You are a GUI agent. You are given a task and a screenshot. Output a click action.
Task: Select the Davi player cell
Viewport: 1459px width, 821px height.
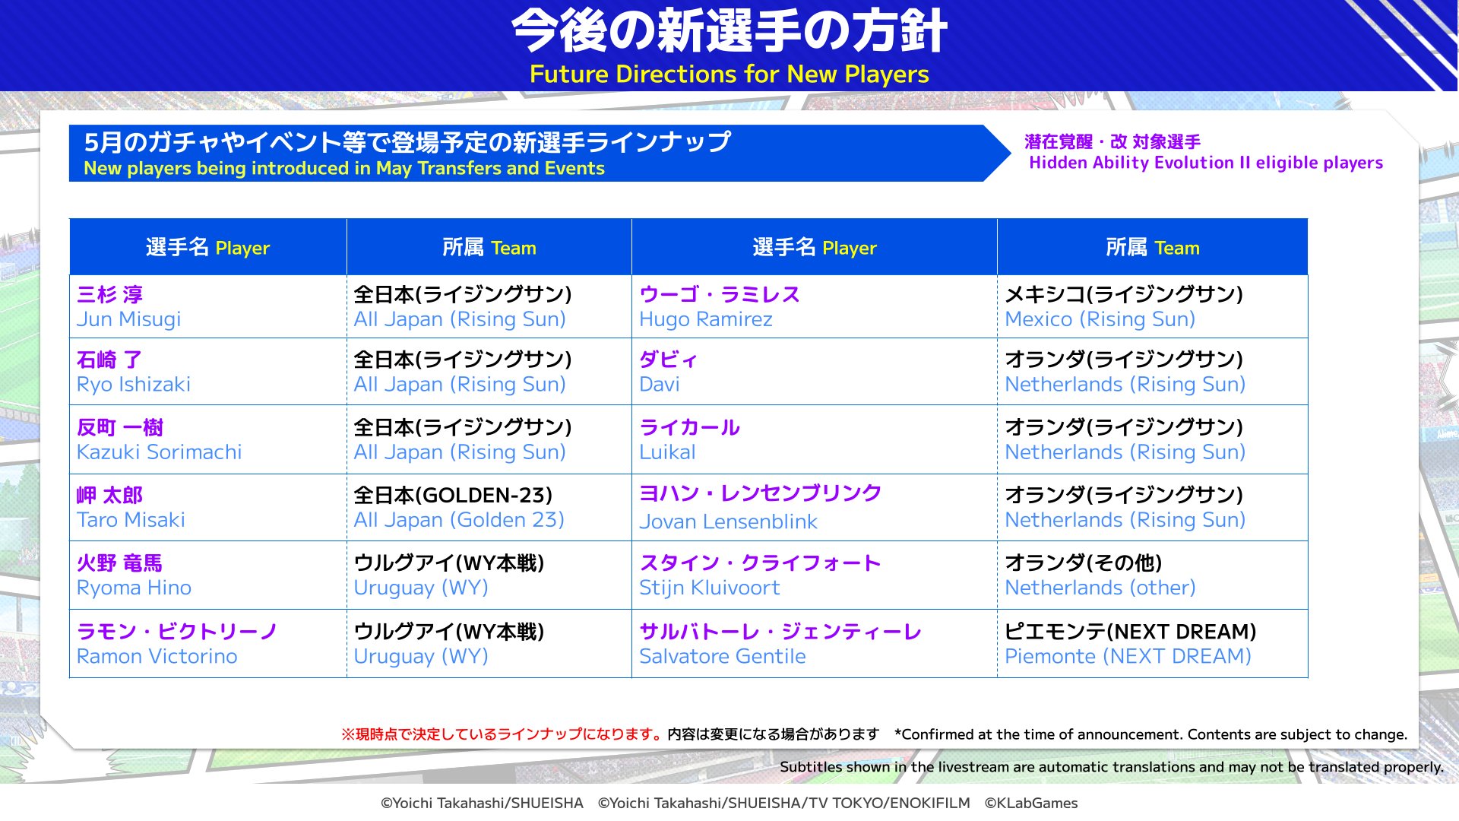(x=814, y=372)
